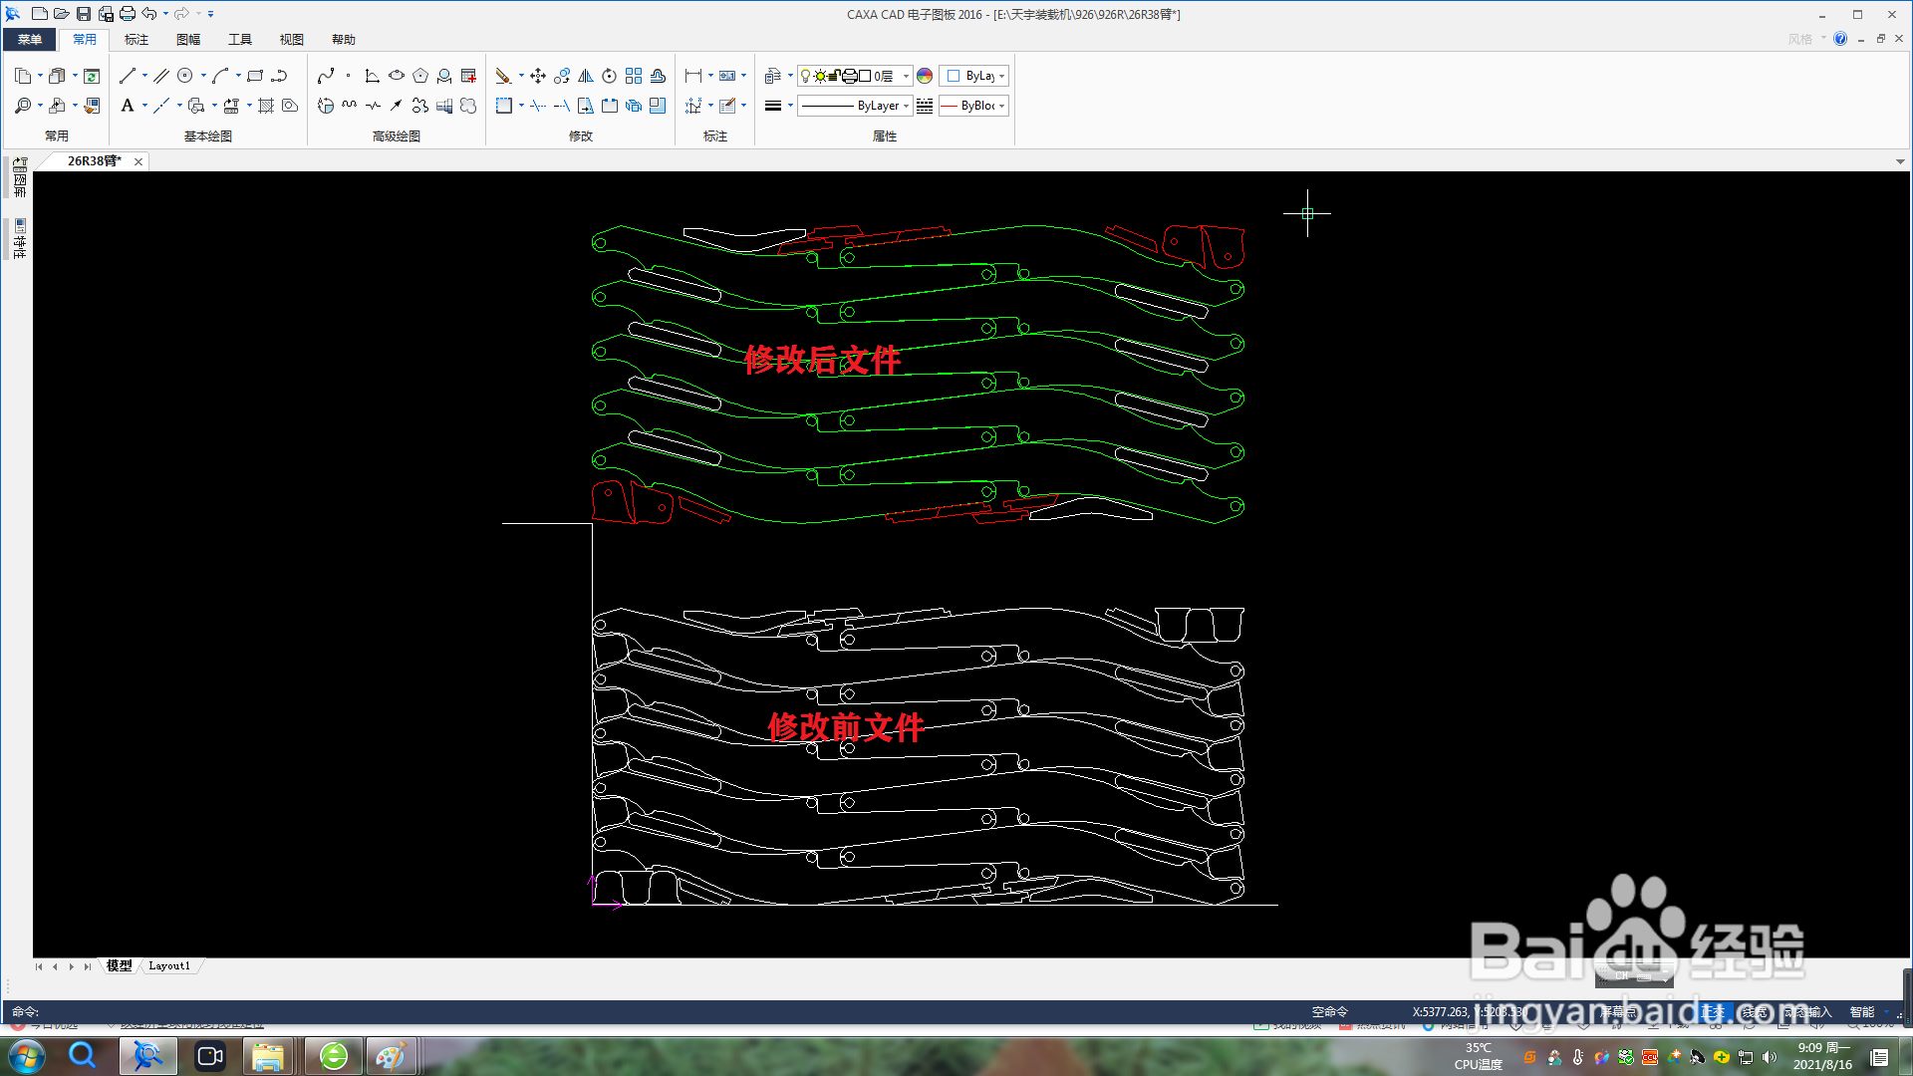
Task: Toggle orthogonal mode in the status bar
Action: pyautogui.click(x=1712, y=1012)
